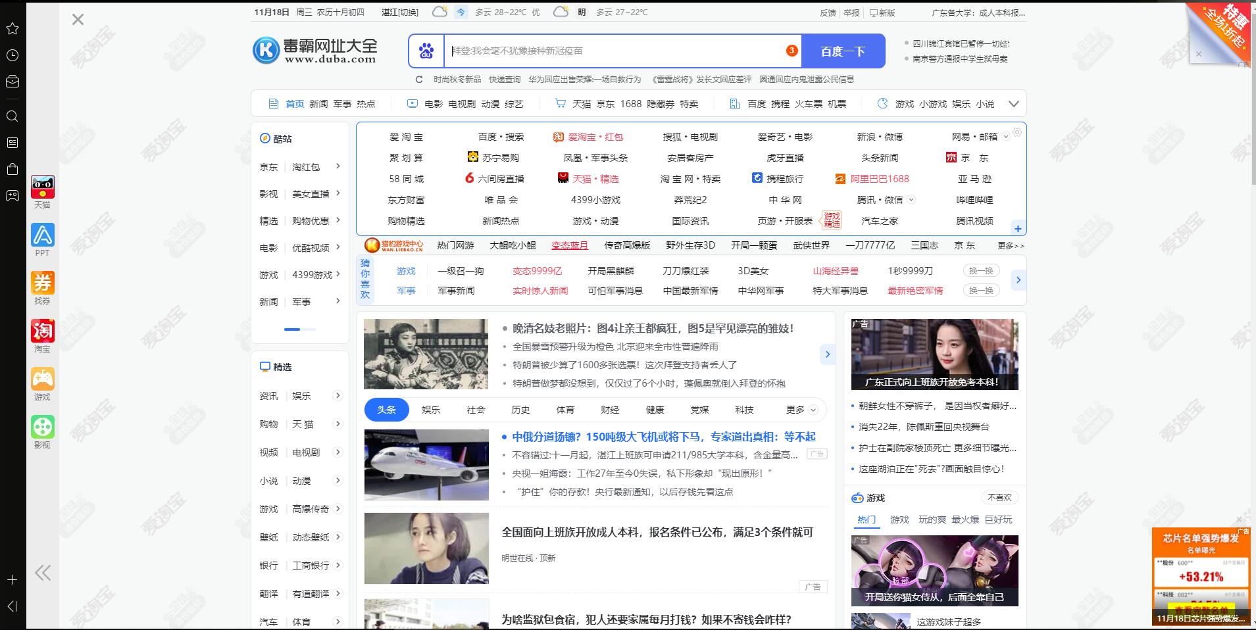
Task: Expand the navigation bar categories chevron
Action: 1014,104
